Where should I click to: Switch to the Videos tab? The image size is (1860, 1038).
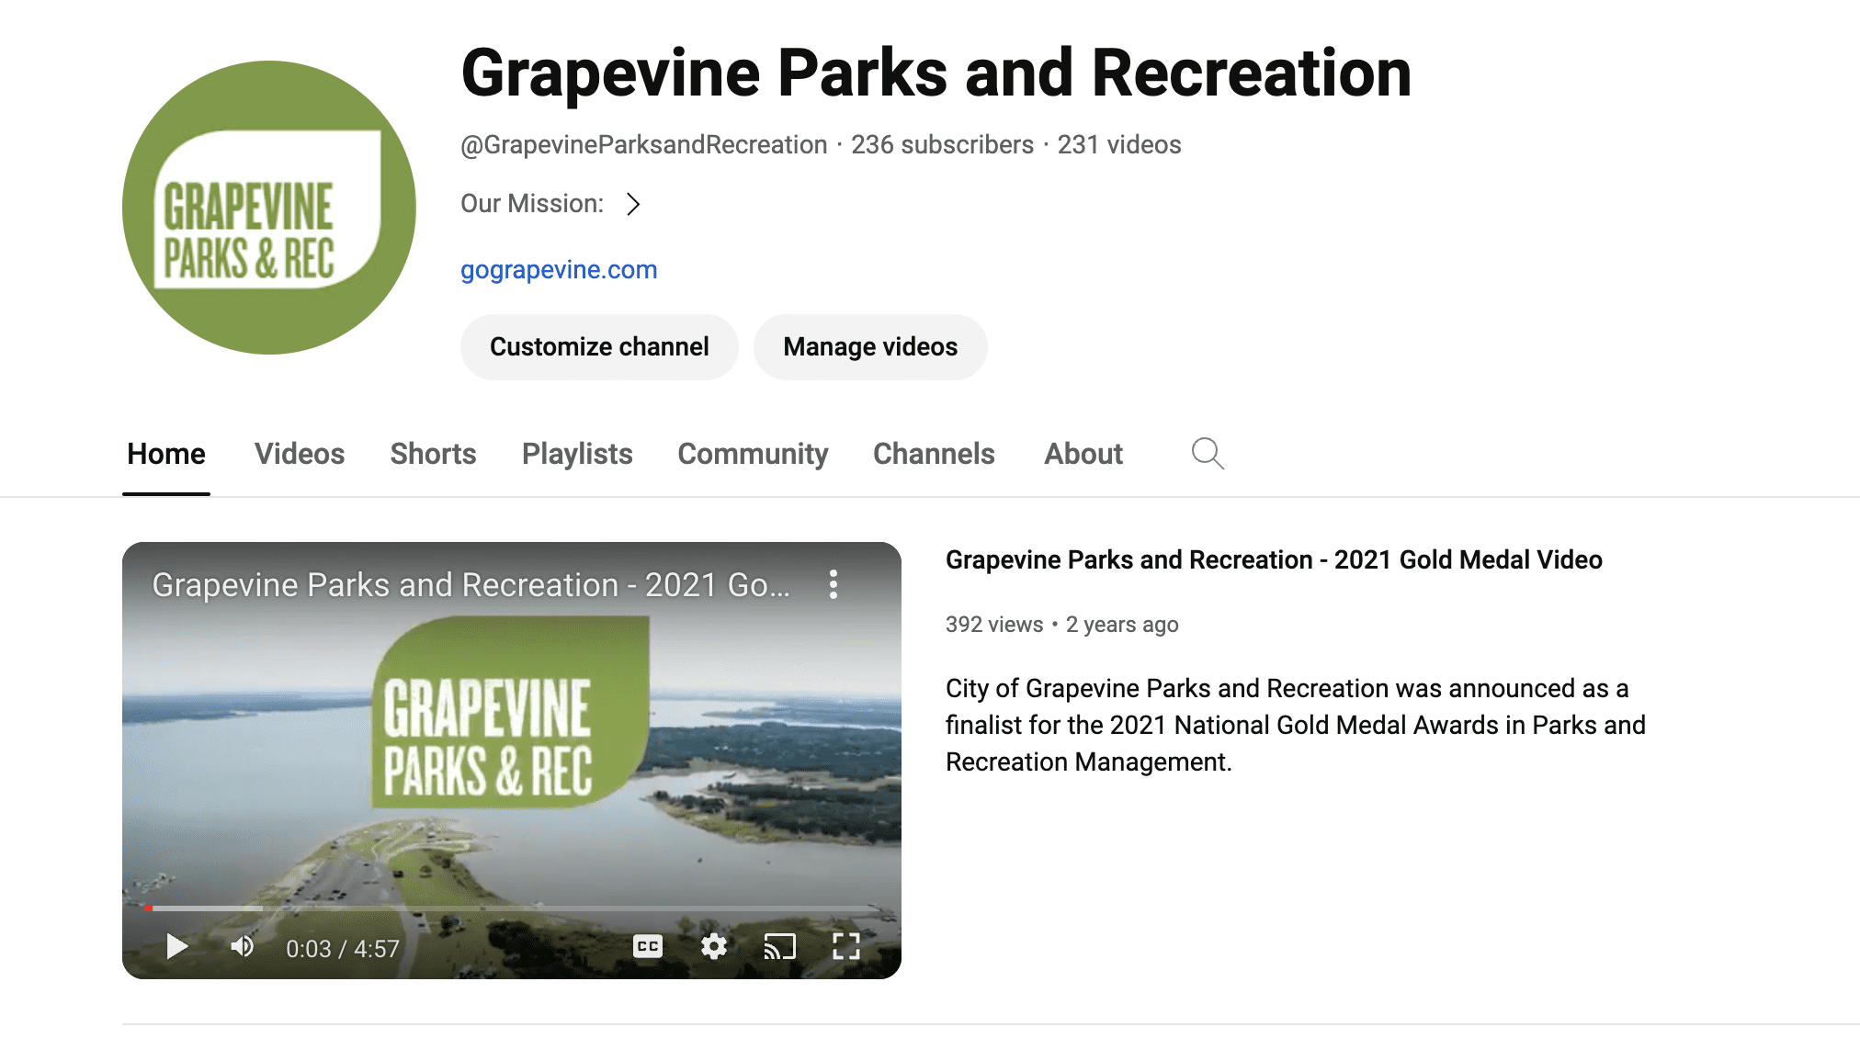pos(300,454)
